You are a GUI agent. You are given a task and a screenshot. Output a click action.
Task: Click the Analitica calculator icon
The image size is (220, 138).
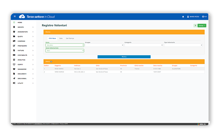tap(14, 60)
